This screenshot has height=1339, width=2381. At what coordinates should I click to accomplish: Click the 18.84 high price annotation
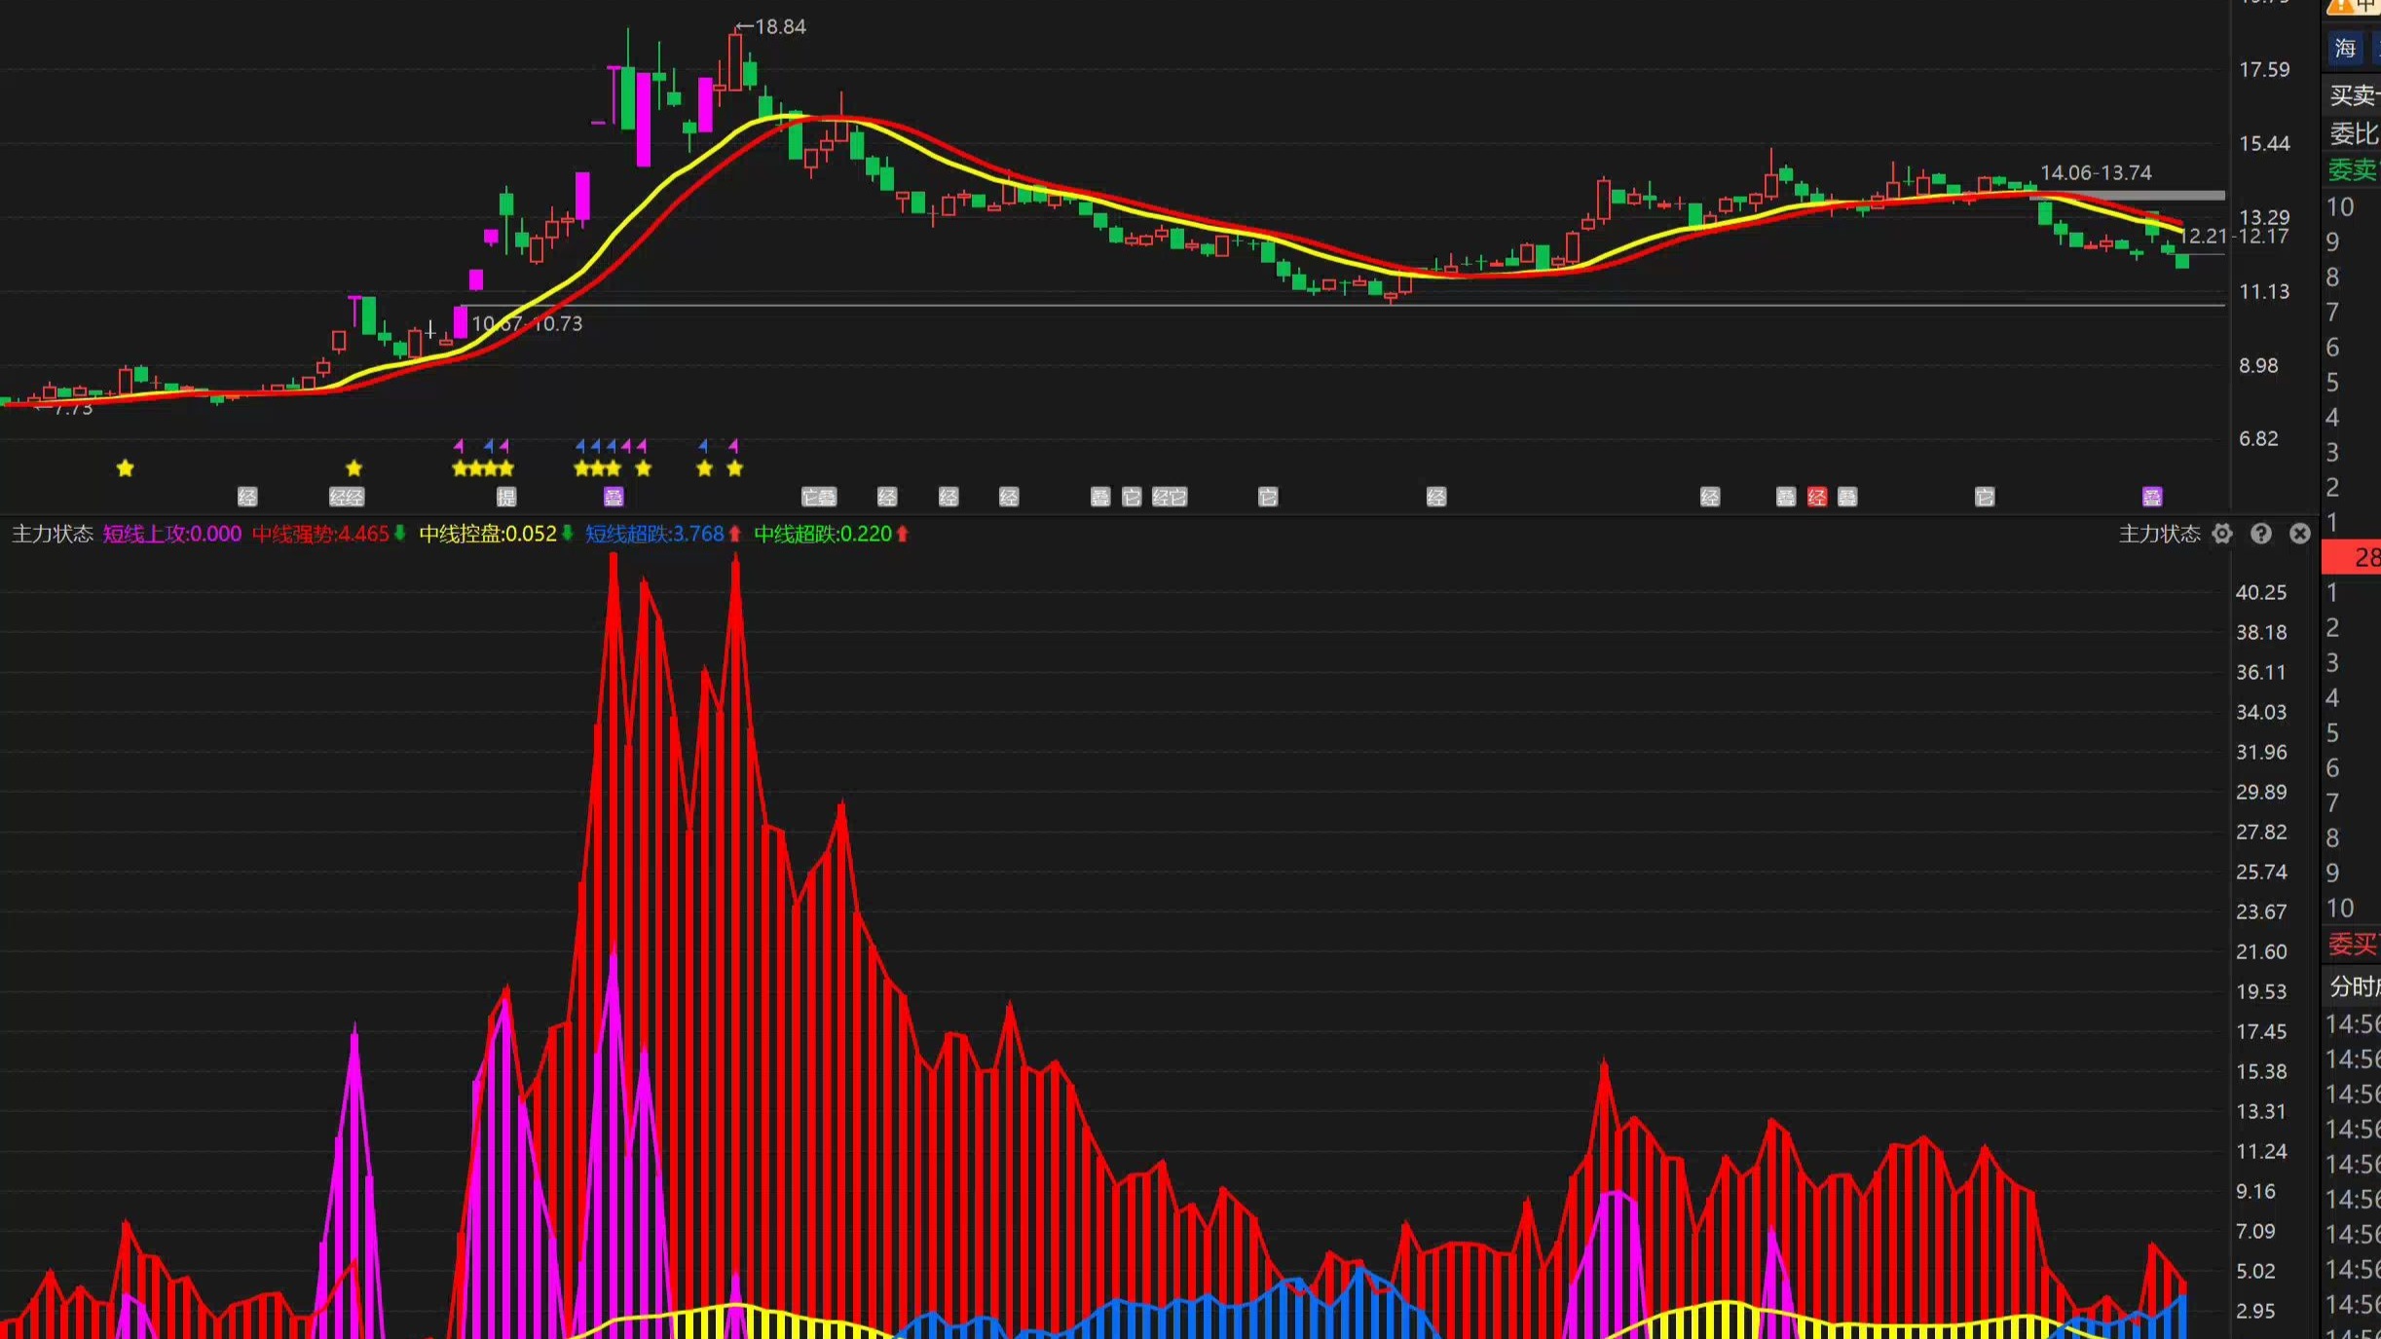tap(780, 27)
